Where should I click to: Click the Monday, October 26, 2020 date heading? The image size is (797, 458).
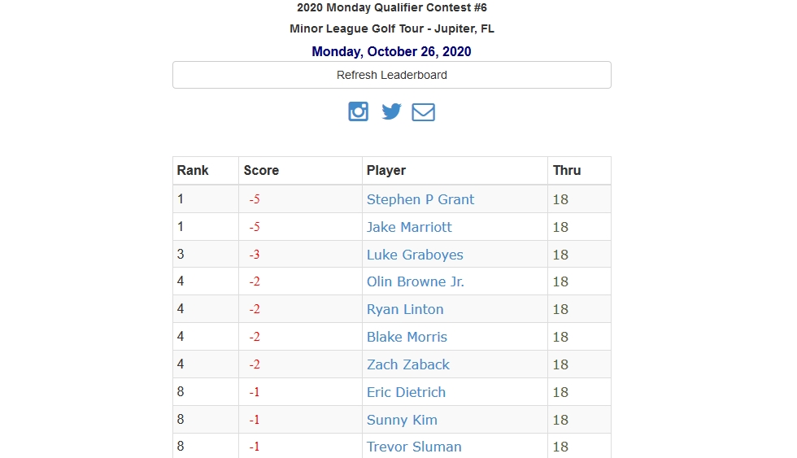391,51
